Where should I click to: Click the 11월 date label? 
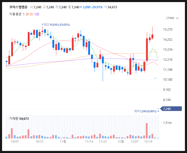[x=63, y=142]
